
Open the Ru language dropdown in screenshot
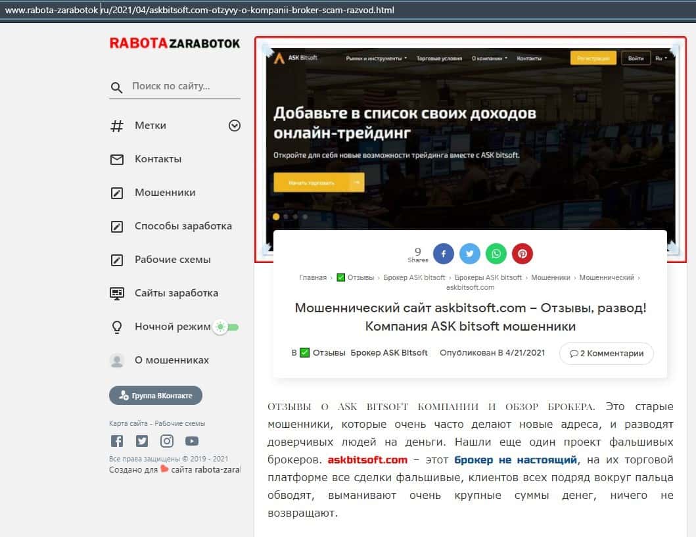pos(661,58)
